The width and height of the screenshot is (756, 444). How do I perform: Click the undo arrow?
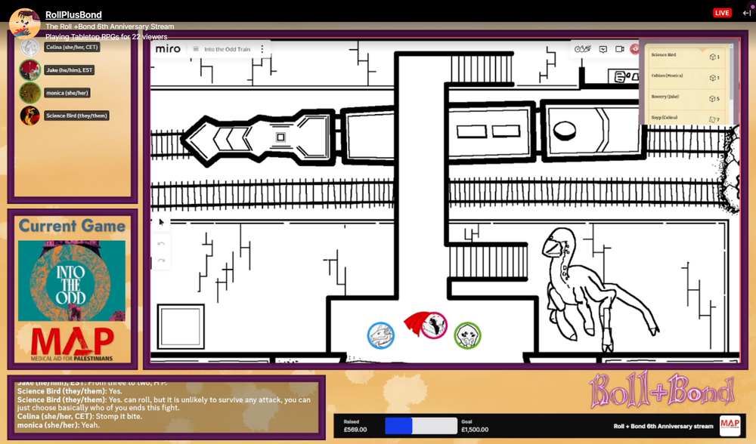coord(161,244)
